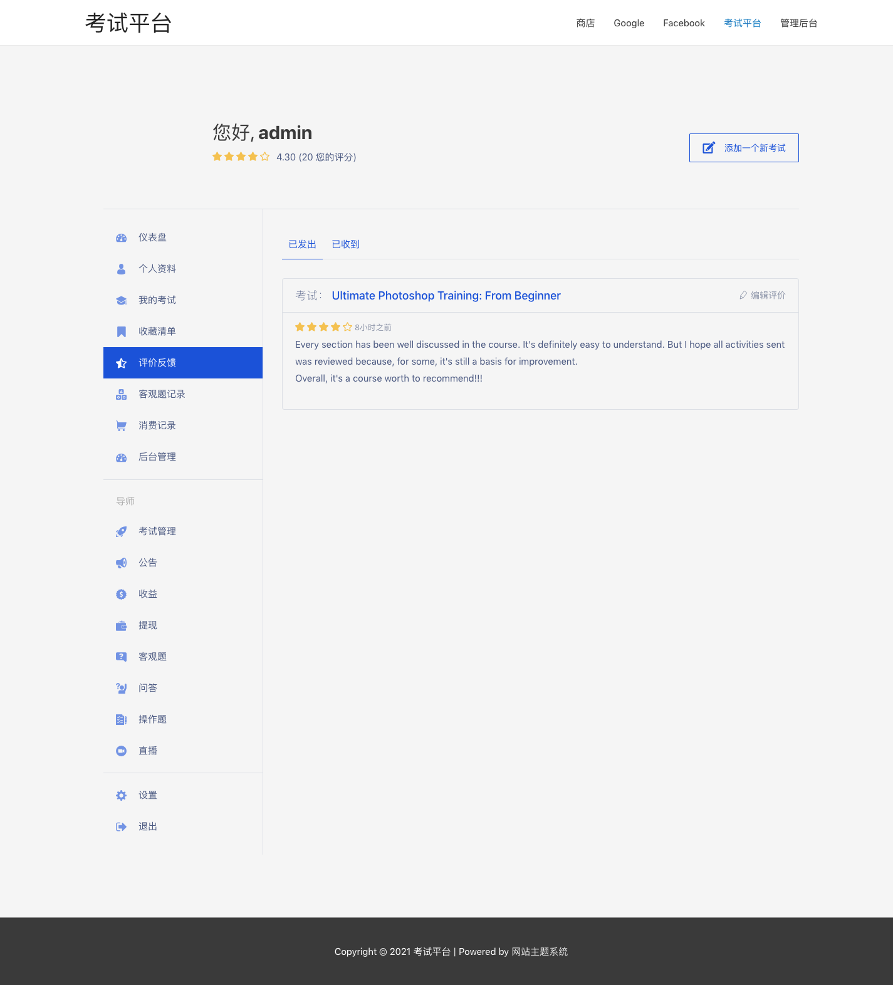Click the Google navigation link

(629, 23)
